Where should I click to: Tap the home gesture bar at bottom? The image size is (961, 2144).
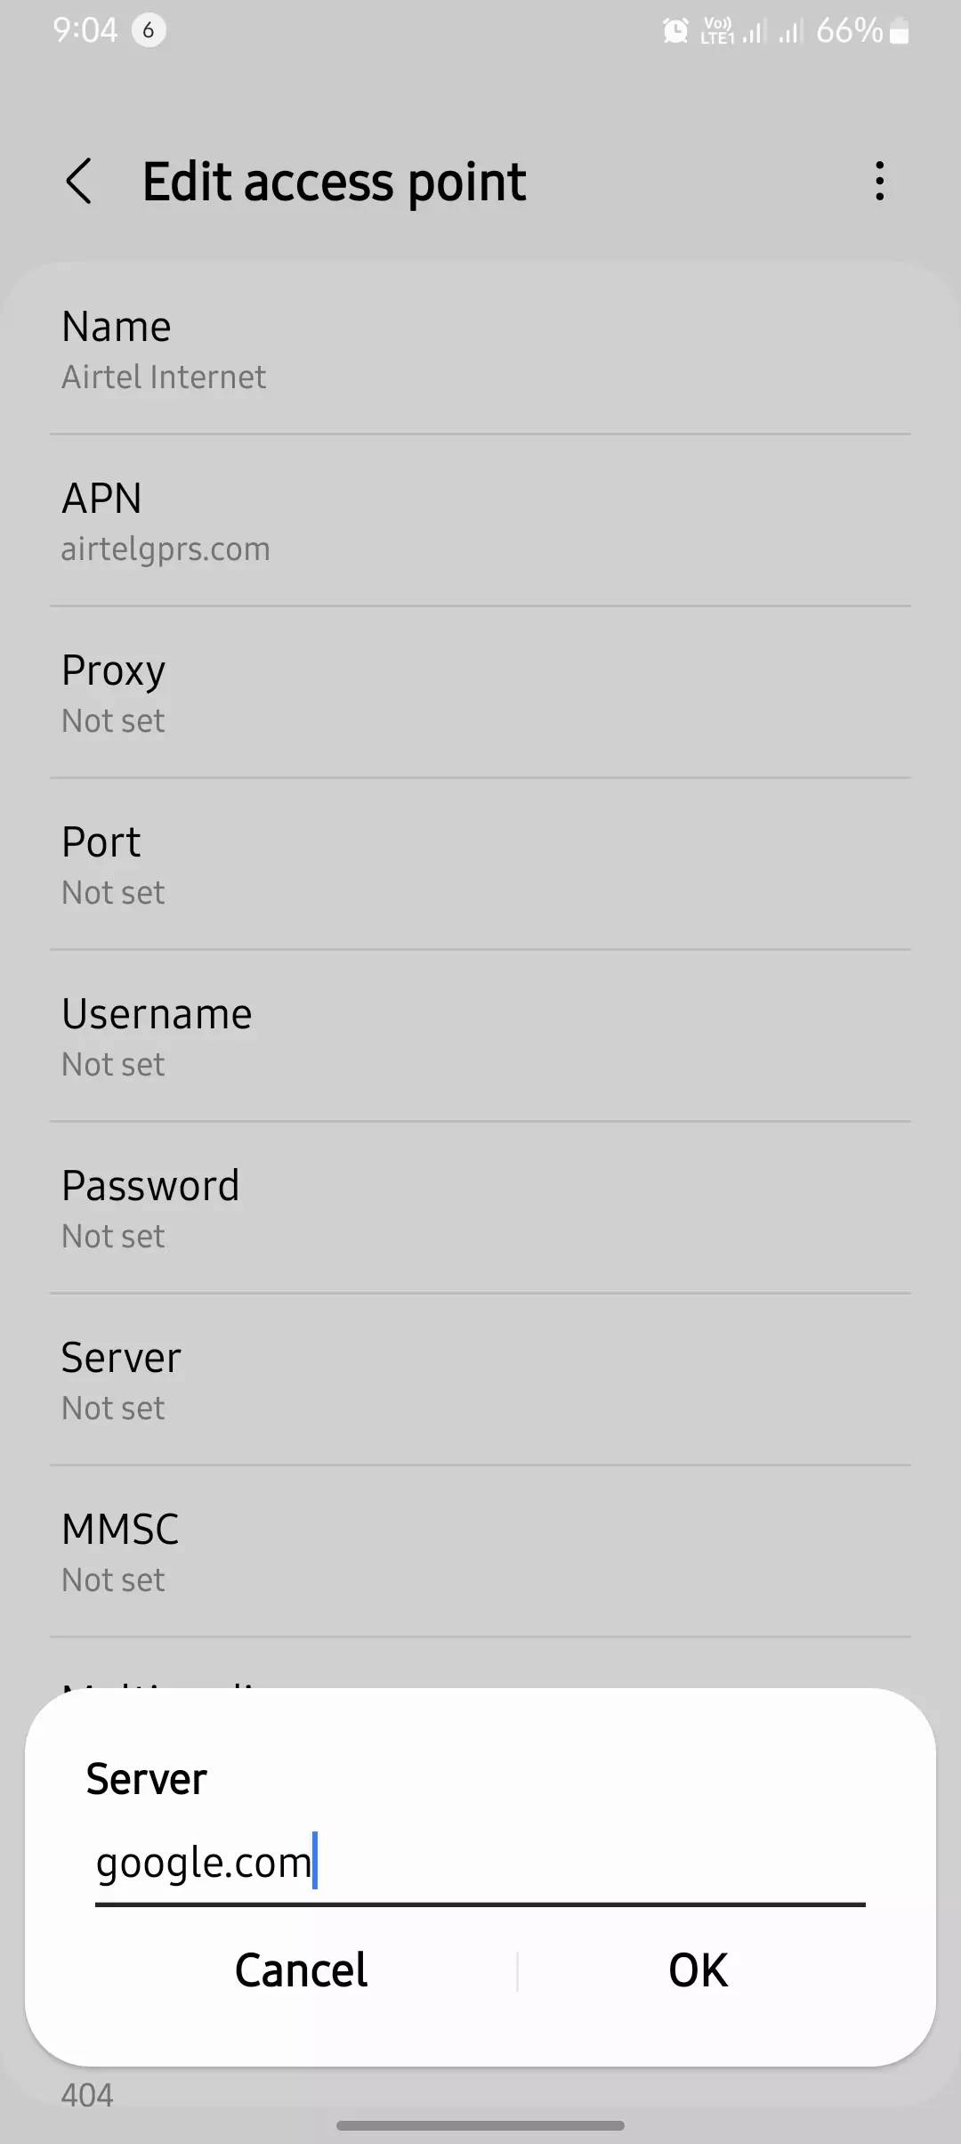pyautogui.click(x=480, y=2125)
